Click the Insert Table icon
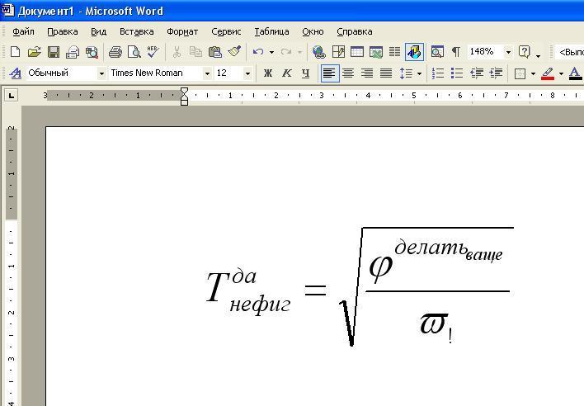This screenshot has width=584, height=406. coord(357,52)
